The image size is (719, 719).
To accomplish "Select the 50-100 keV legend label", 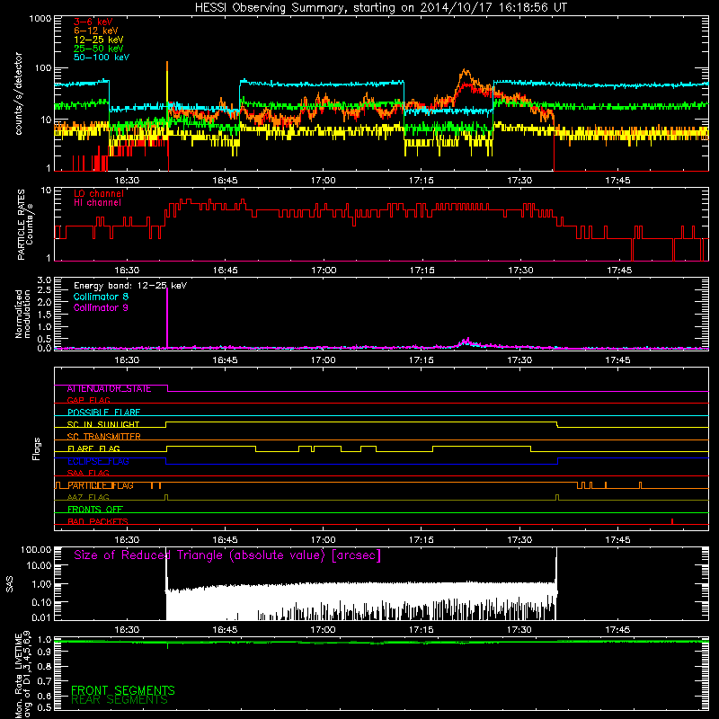I will coord(102,58).
